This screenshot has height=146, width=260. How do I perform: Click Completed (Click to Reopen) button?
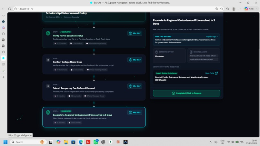(x=186, y=93)
